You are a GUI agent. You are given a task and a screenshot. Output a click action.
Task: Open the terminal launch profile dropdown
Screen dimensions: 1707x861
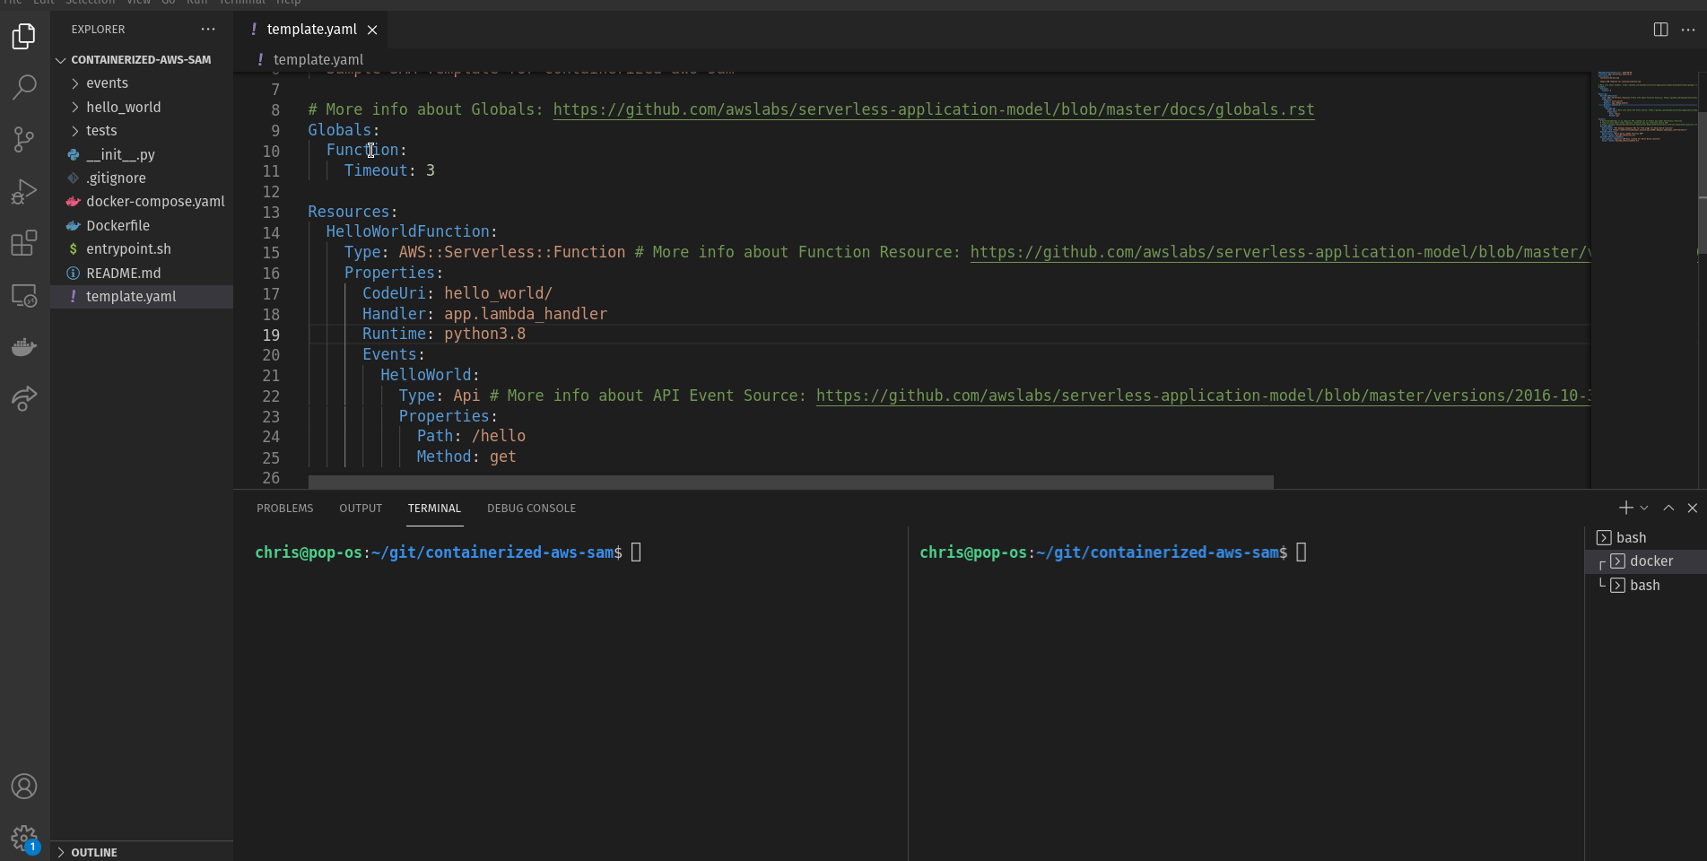coord(1644,508)
